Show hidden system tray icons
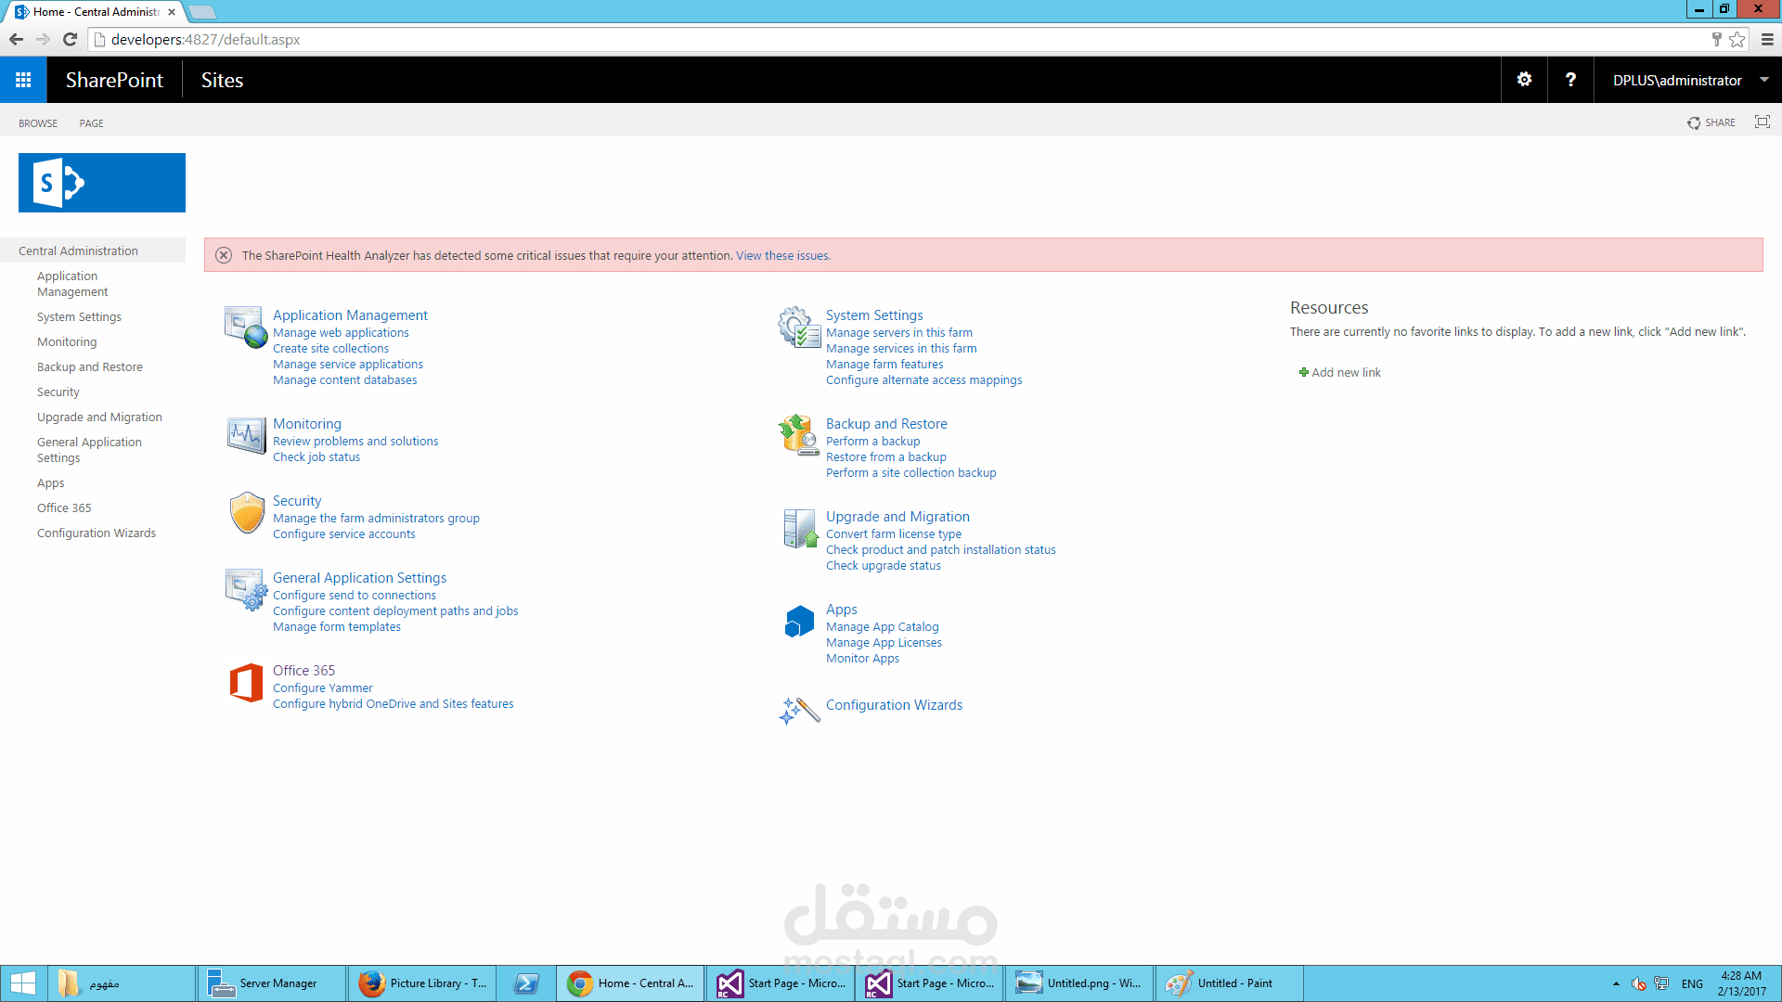 click(1616, 983)
